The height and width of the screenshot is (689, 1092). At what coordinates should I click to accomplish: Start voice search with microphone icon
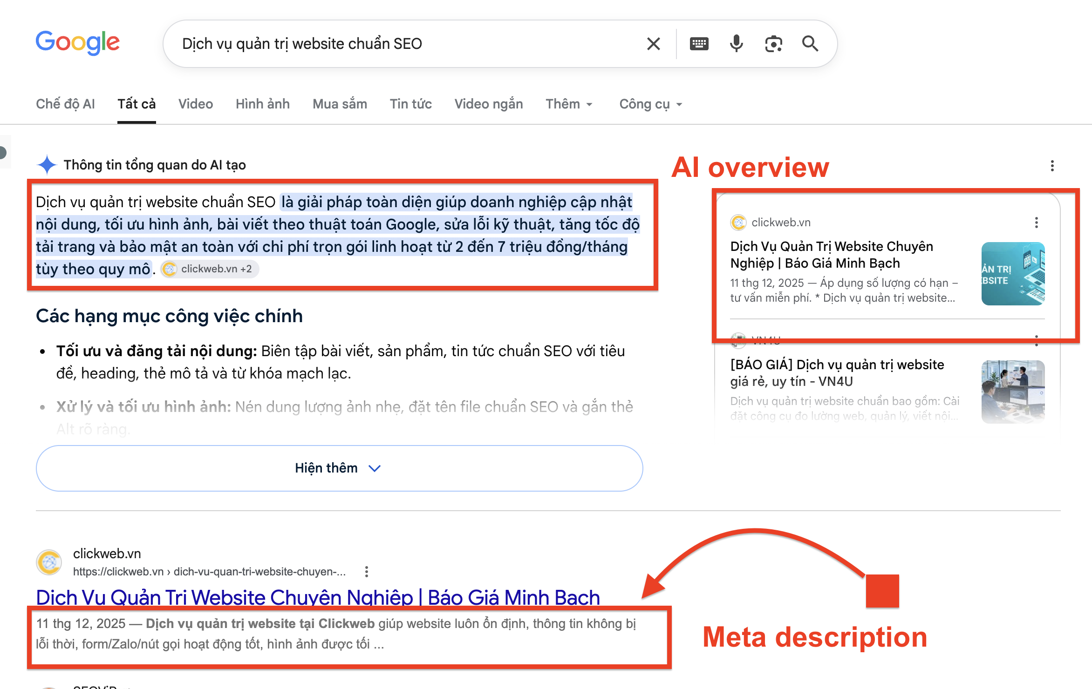[736, 44]
